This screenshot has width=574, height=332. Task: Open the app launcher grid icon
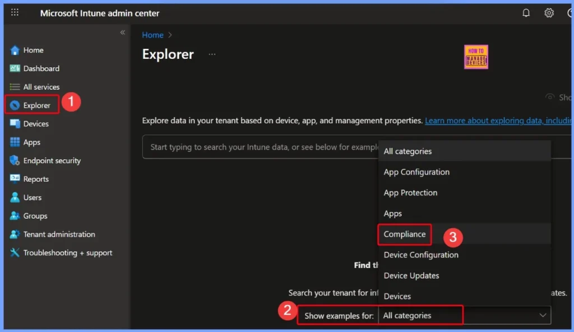click(15, 12)
